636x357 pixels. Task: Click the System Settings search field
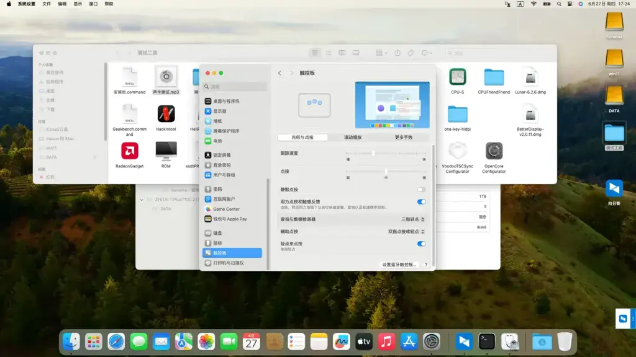(235, 87)
